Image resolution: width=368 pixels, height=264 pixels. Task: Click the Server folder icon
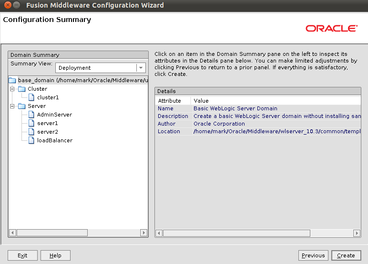click(21, 106)
